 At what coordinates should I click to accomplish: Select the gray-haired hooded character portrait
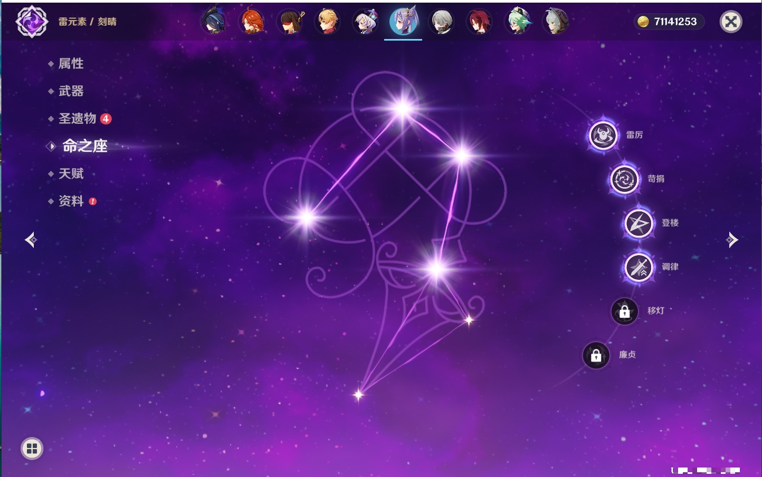[x=555, y=22]
